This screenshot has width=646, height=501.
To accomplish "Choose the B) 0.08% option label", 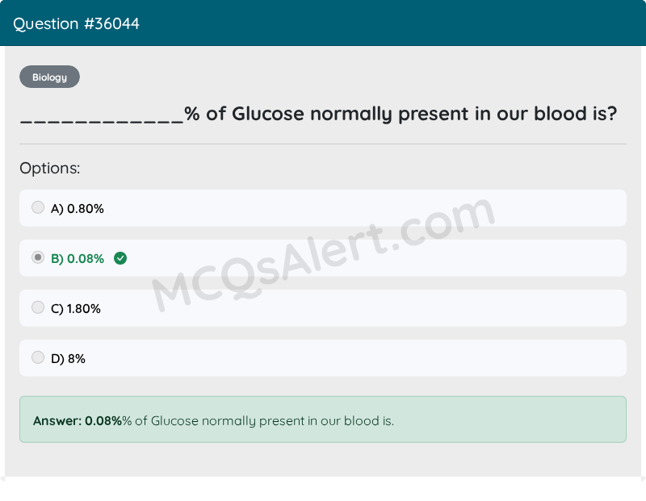I will (77, 258).
